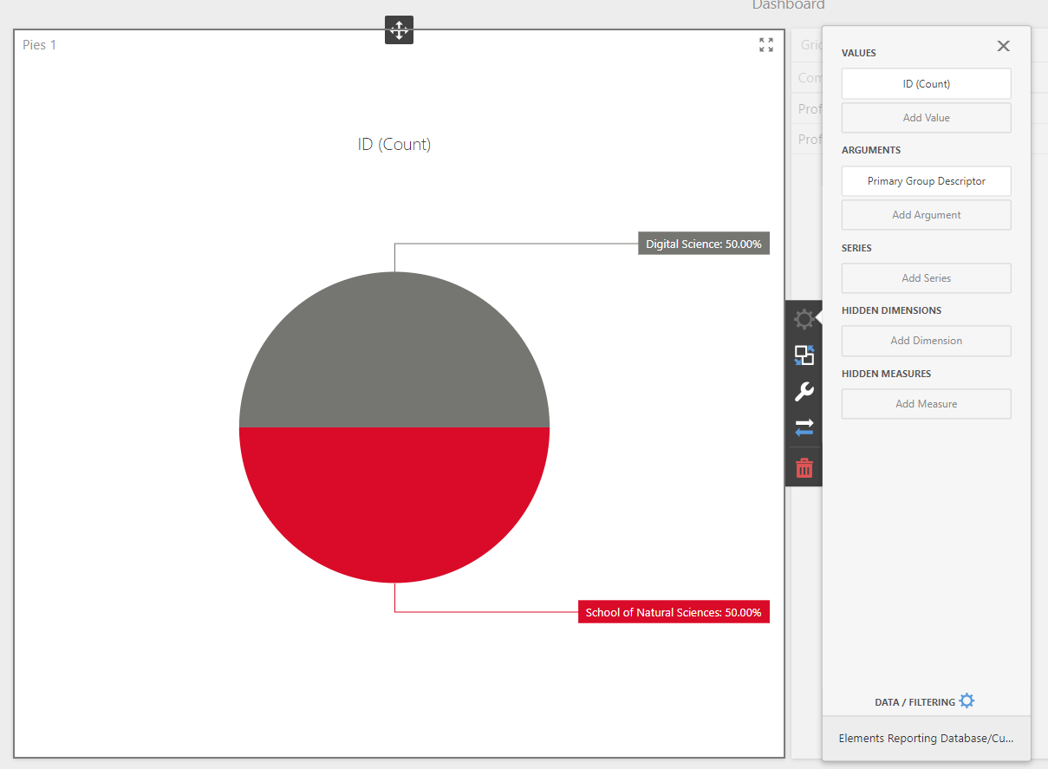Click the Data / Filtering gear icon

[x=967, y=701]
